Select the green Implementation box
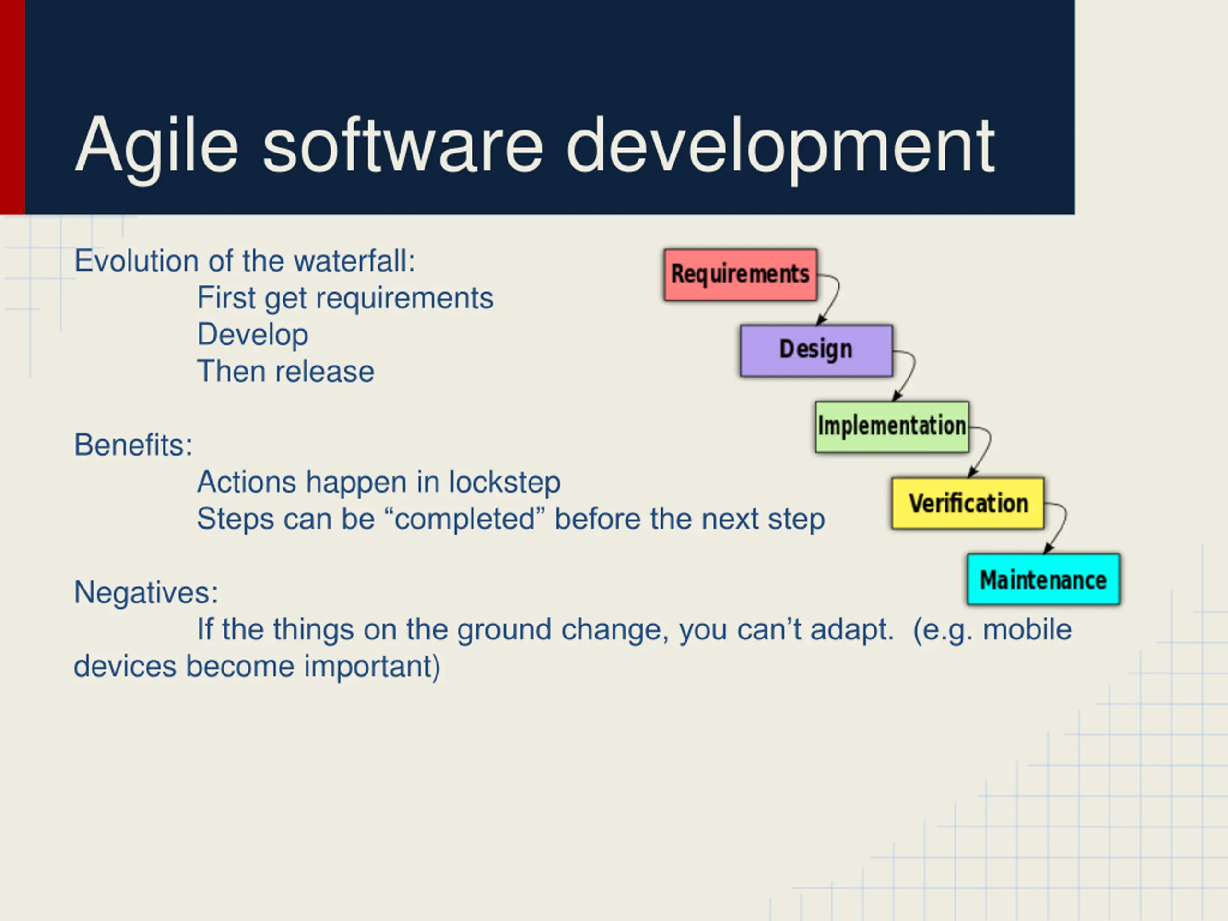Image resolution: width=1228 pixels, height=921 pixels. click(x=892, y=427)
